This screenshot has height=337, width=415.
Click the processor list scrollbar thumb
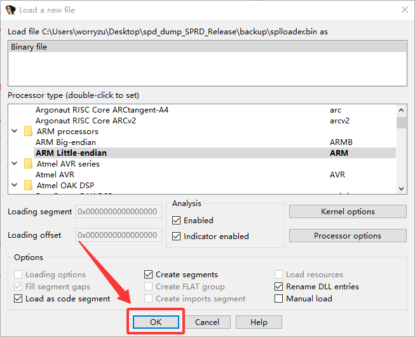401,123
